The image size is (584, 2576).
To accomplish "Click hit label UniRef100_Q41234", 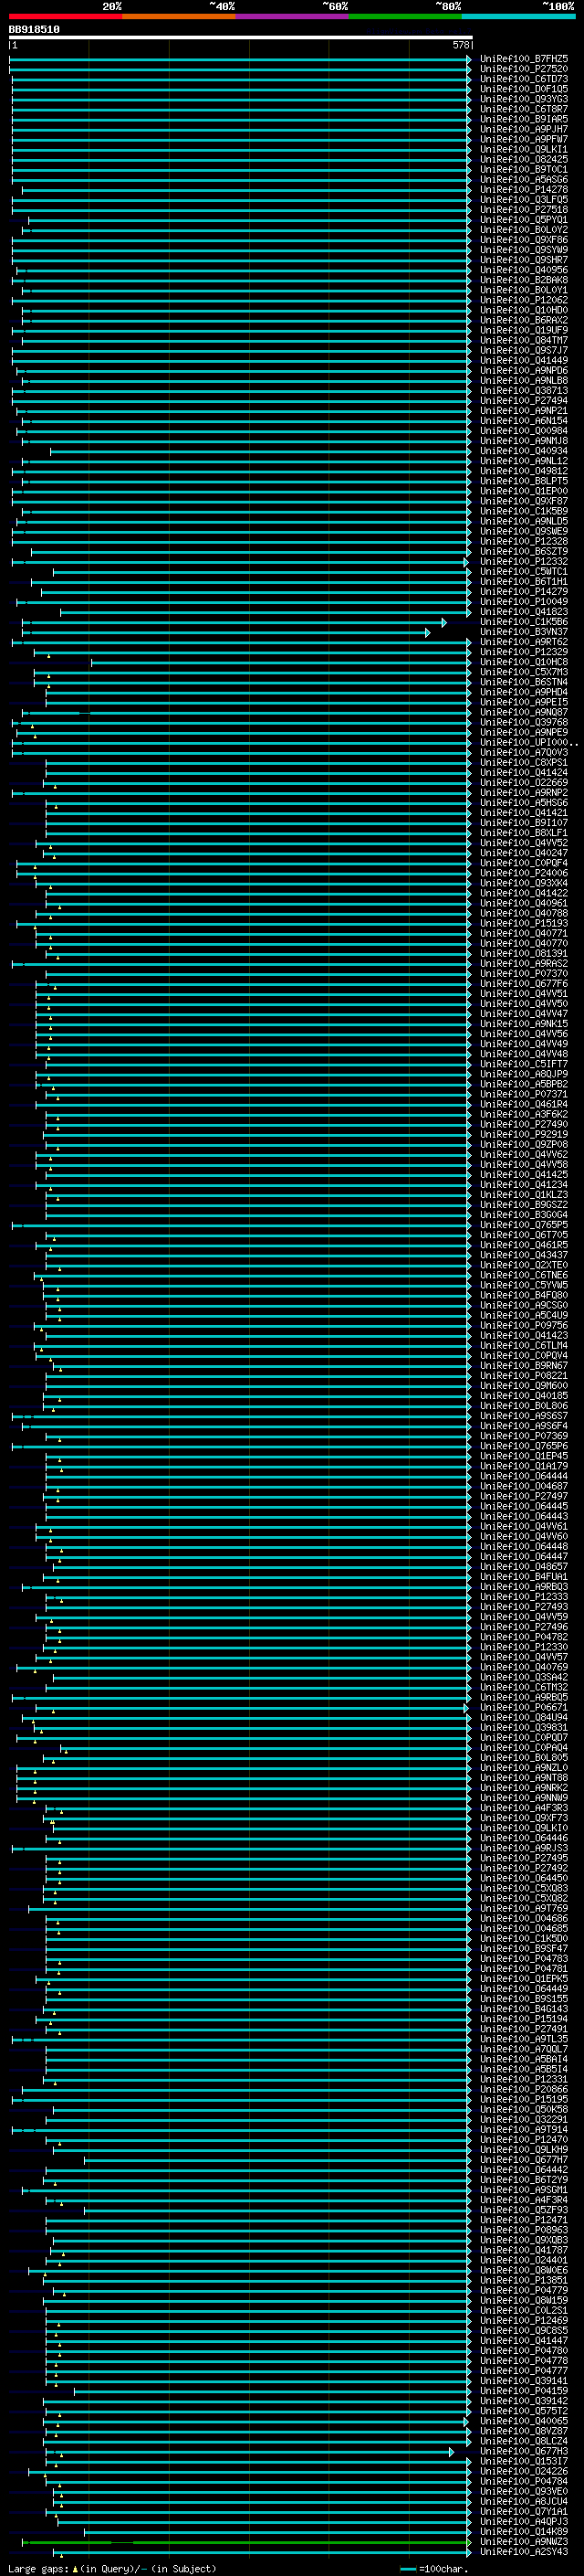I will (x=523, y=1185).
